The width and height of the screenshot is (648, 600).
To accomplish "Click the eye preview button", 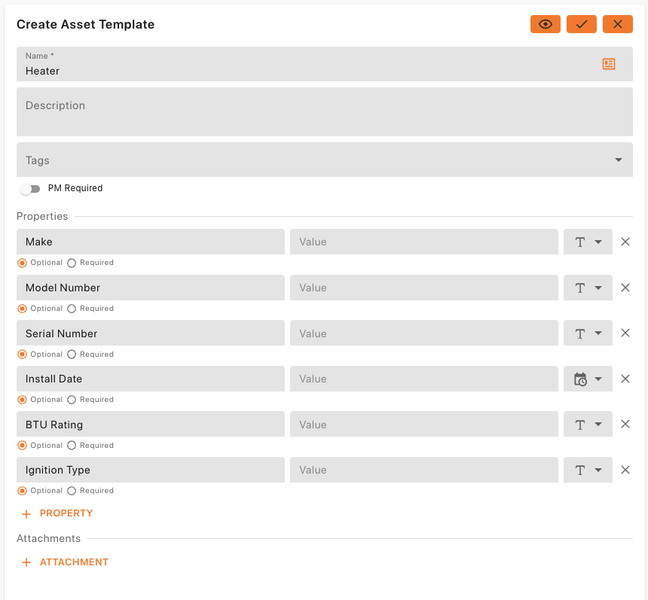I will point(545,24).
